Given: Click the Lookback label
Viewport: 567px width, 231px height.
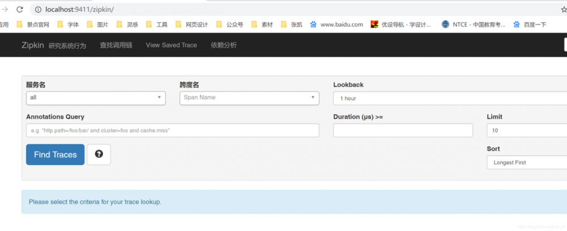Looking at the screenshot, I should pos(348,85).
